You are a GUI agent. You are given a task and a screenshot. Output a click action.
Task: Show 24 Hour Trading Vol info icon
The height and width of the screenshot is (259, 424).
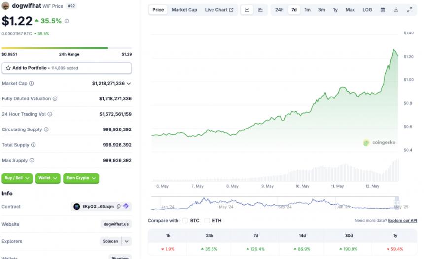pyautogui.click(x=50, y=114)
